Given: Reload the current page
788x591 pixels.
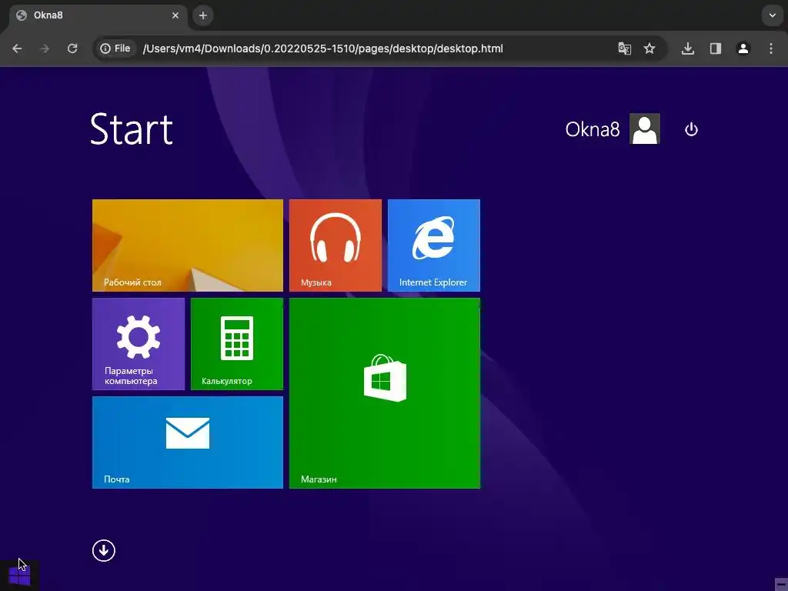Looking at the screenshot, I should (72, 48).
